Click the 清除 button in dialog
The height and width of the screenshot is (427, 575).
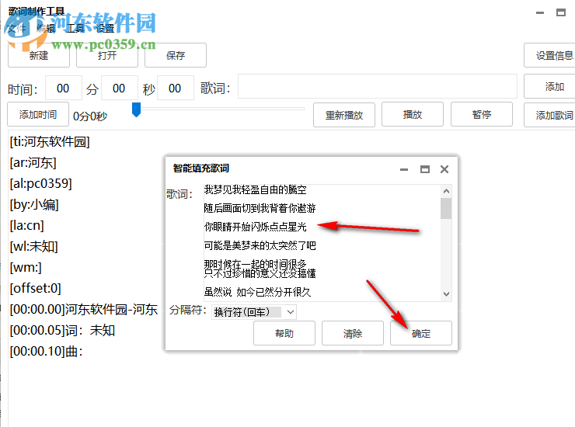click(x=353, y=333)
